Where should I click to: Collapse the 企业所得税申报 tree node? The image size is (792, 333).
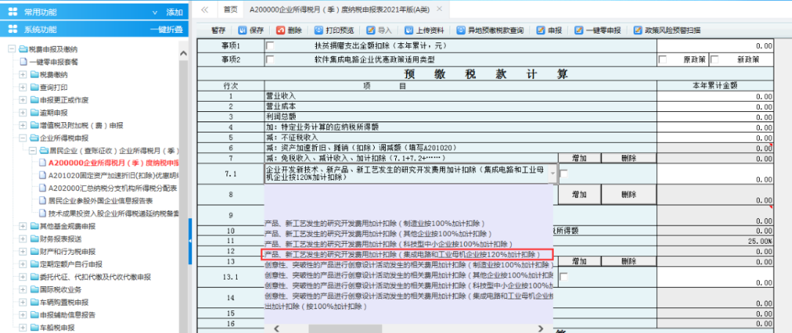[23, 138]
